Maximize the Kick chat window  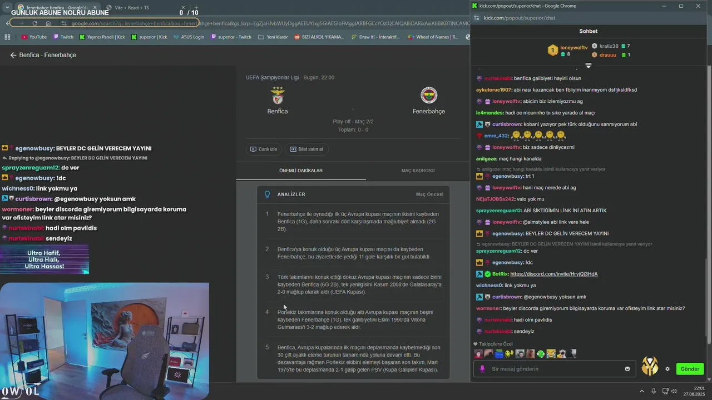click(x=681, y=6)
